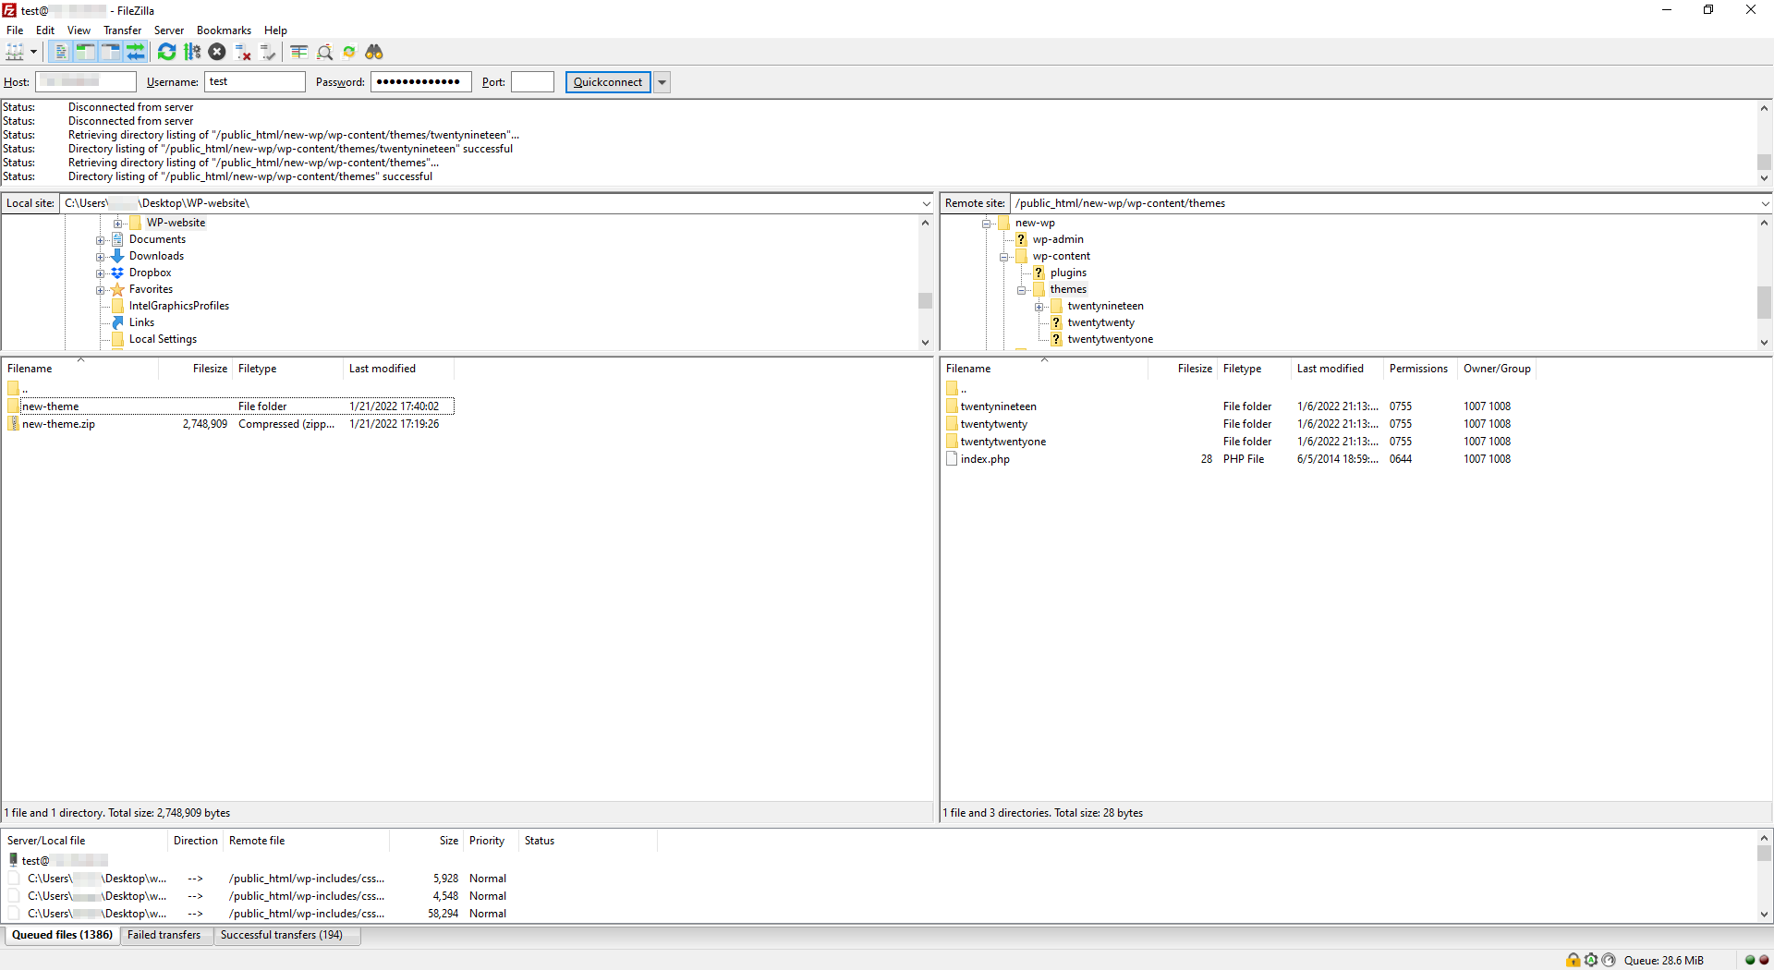Open the Site Manager icon
This screenshot has height=970, width=1774.
(x=15, y=53)
